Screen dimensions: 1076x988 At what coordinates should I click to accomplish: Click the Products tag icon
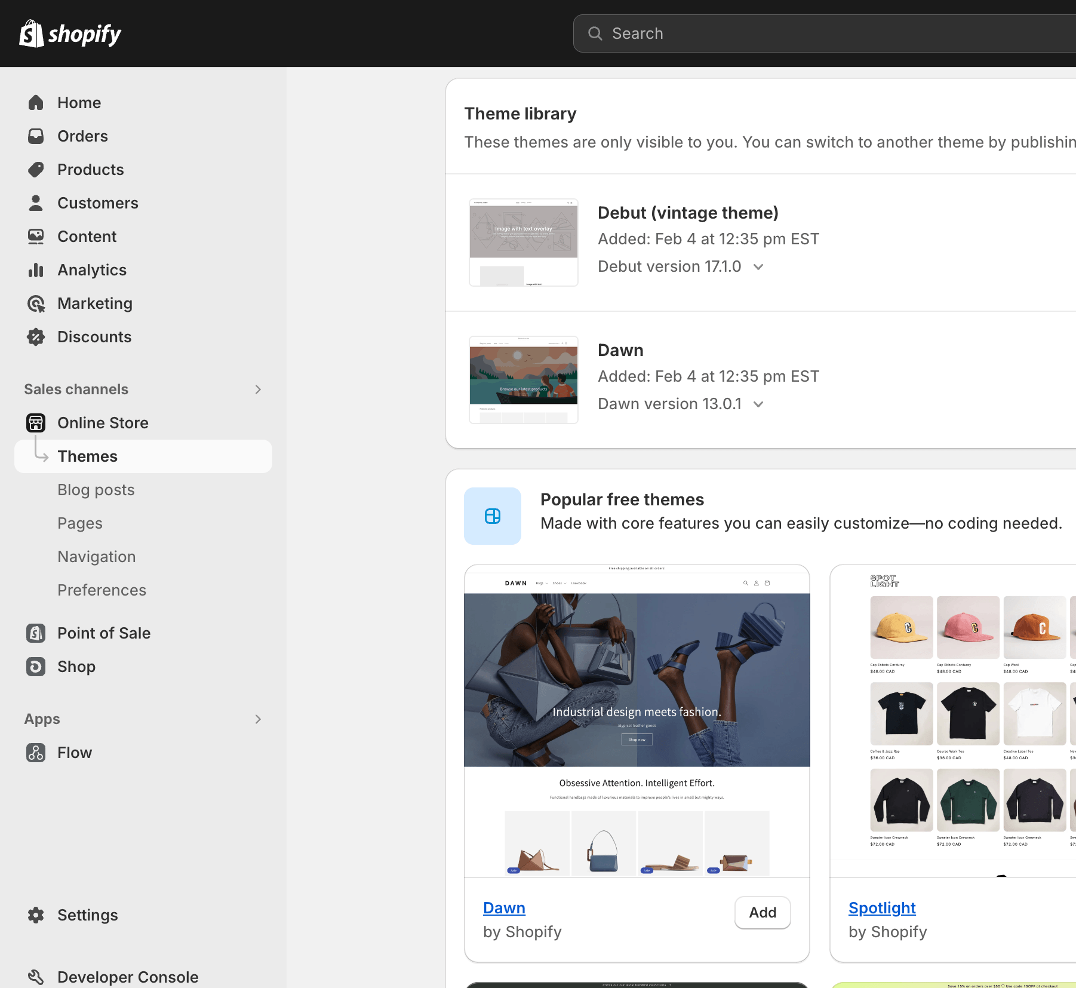point(36,170)
